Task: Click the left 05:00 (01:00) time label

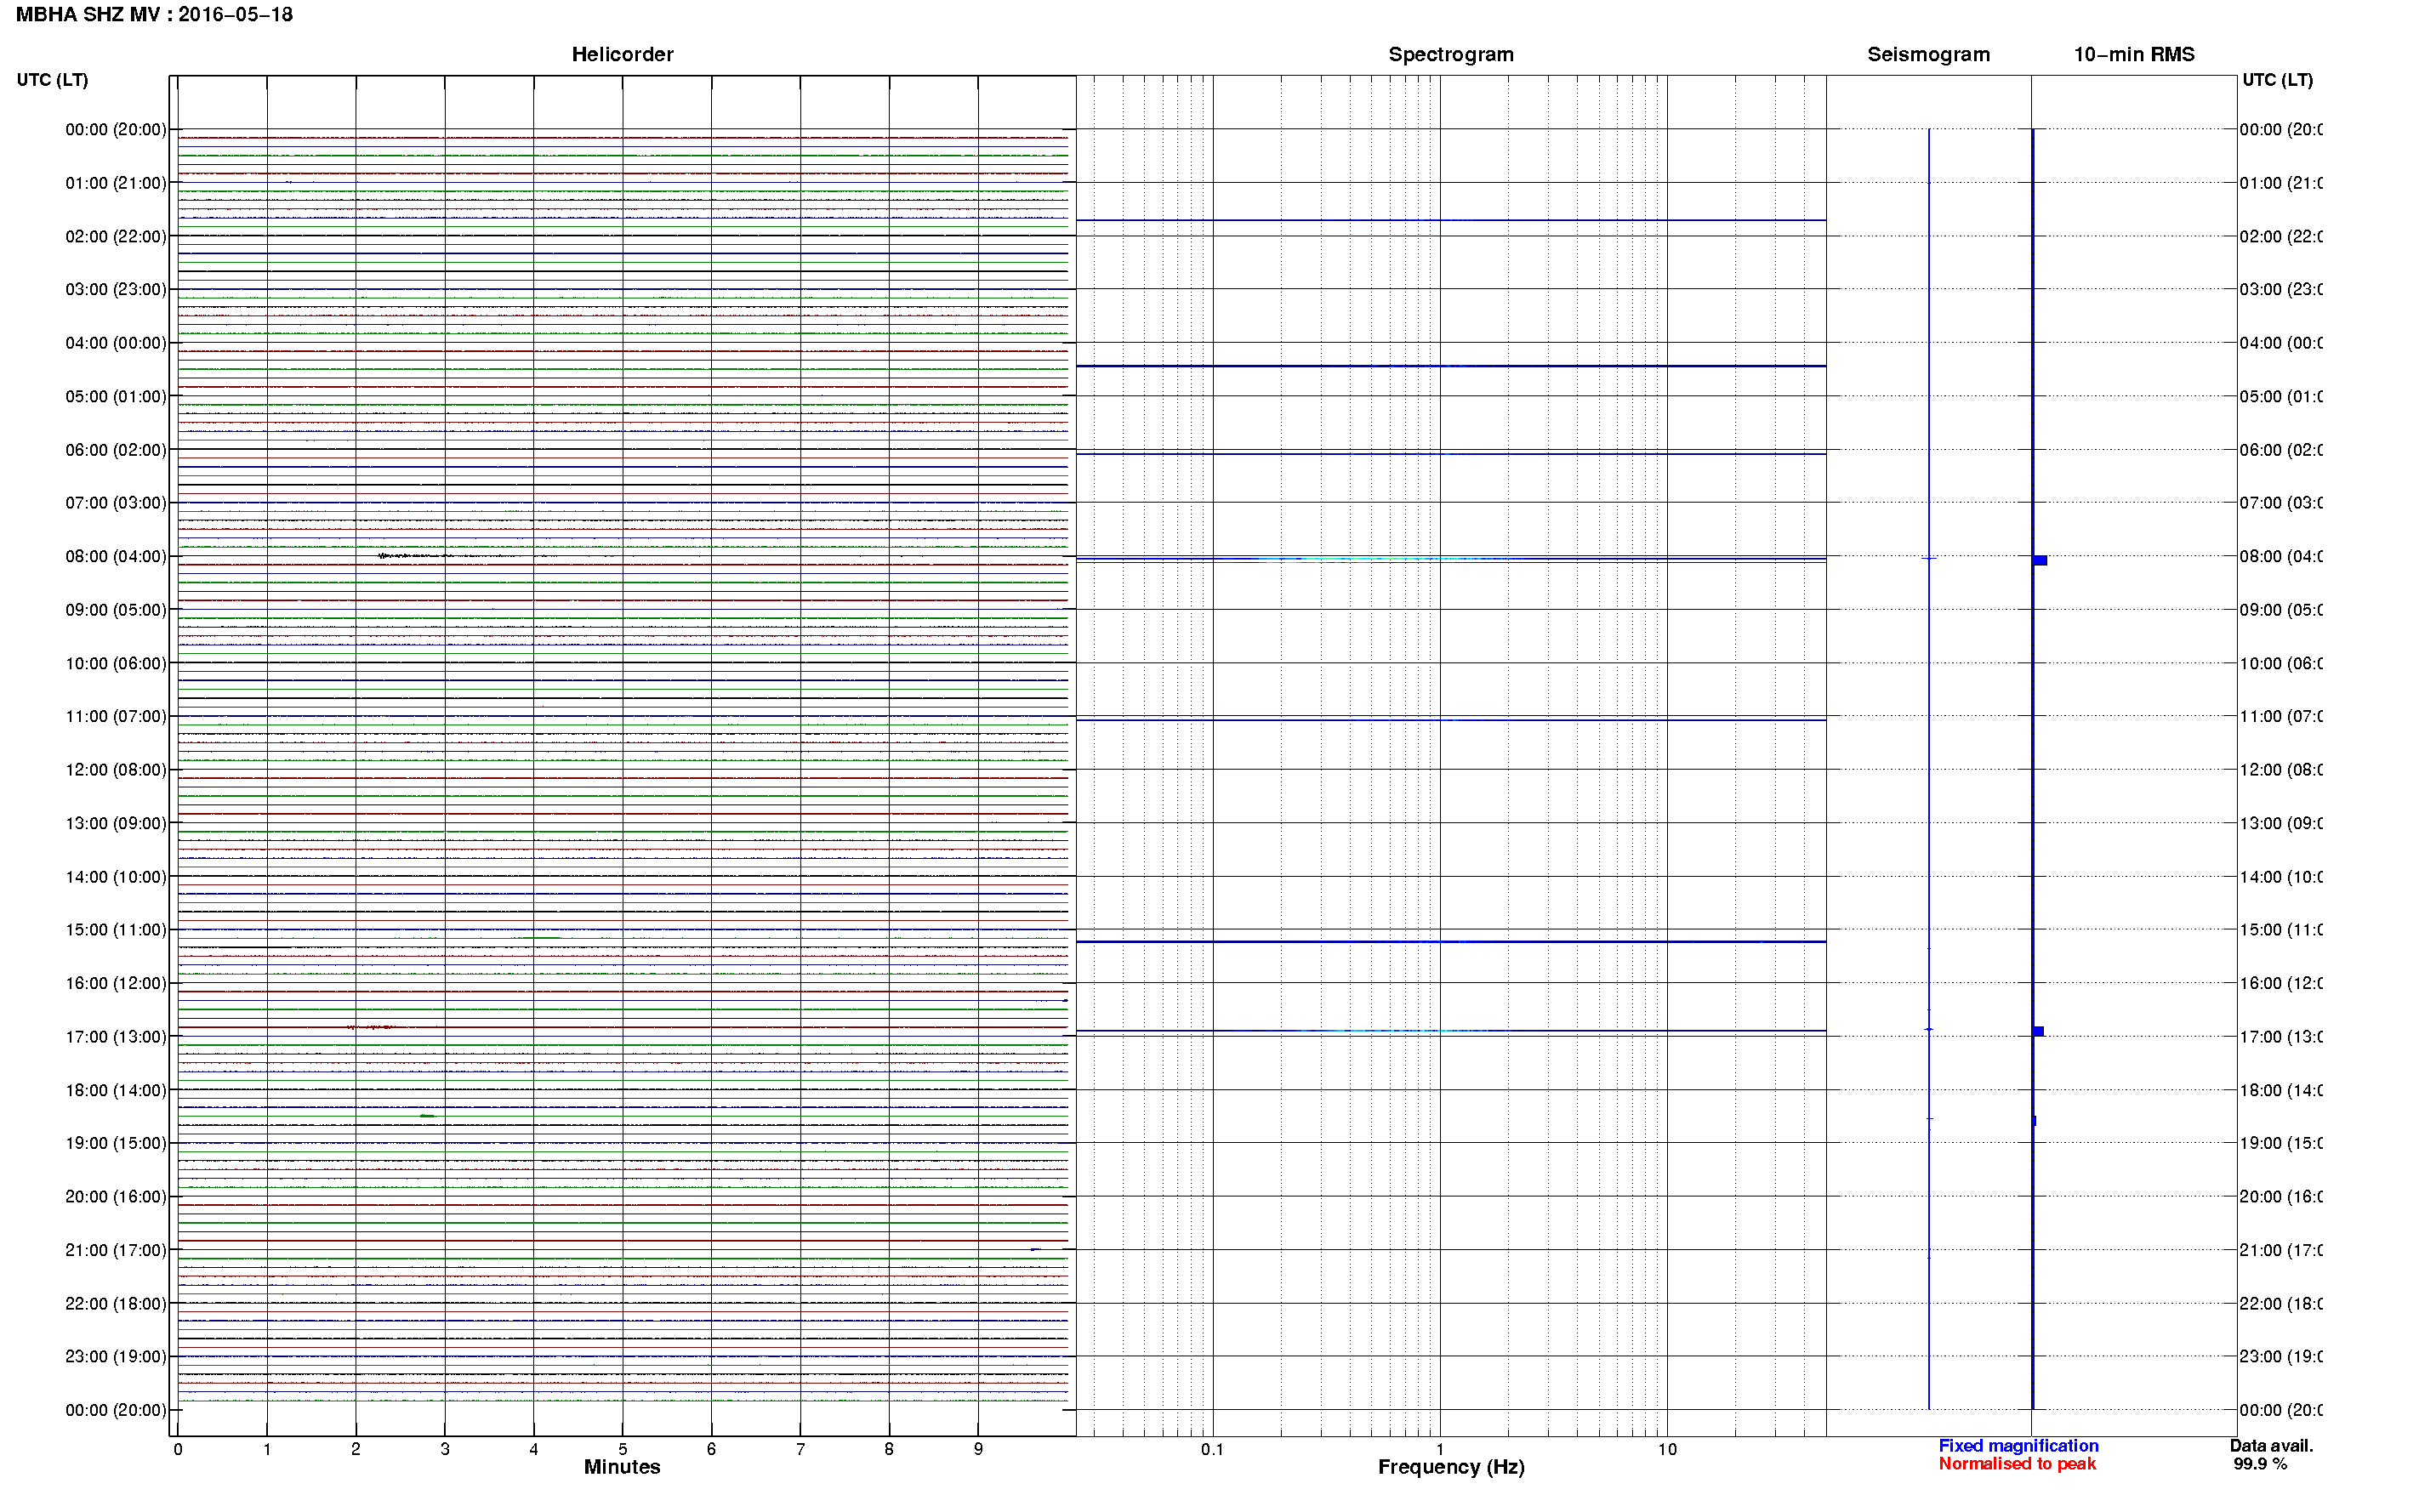Action: tap(116, 397)
